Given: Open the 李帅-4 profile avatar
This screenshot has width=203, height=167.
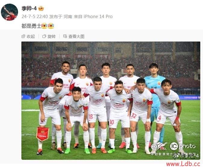Looking at the screenshot, I should point(9,12).
